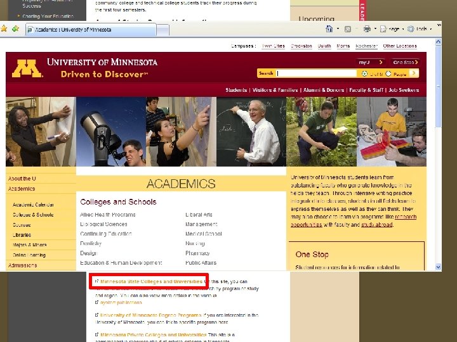Open the Public Affairs link

[x=201, y=263]
